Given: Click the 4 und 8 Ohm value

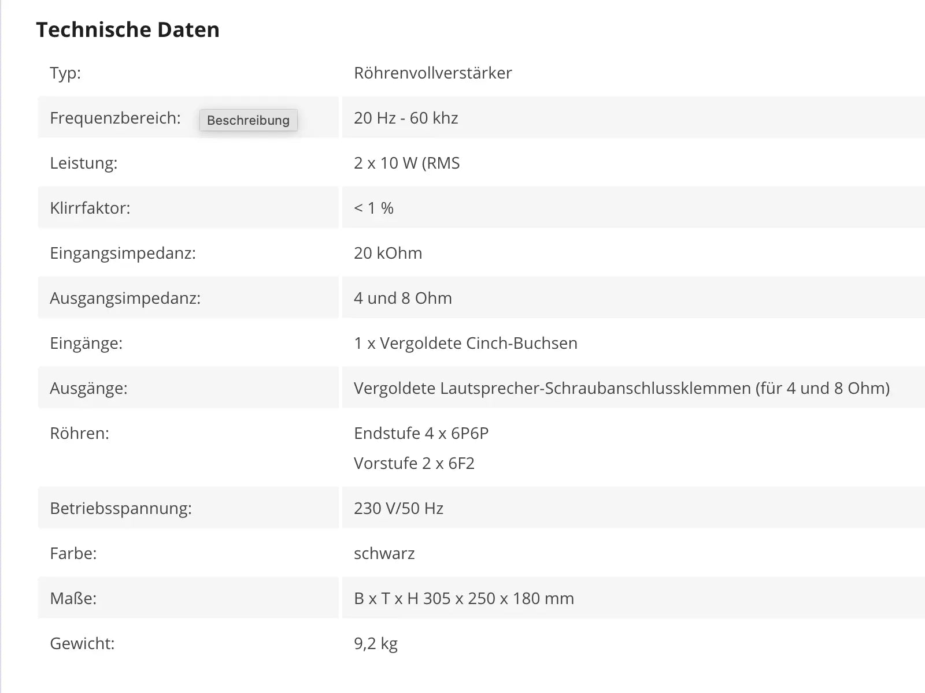Looking at the screenshot, I should [x=403, y=298].
